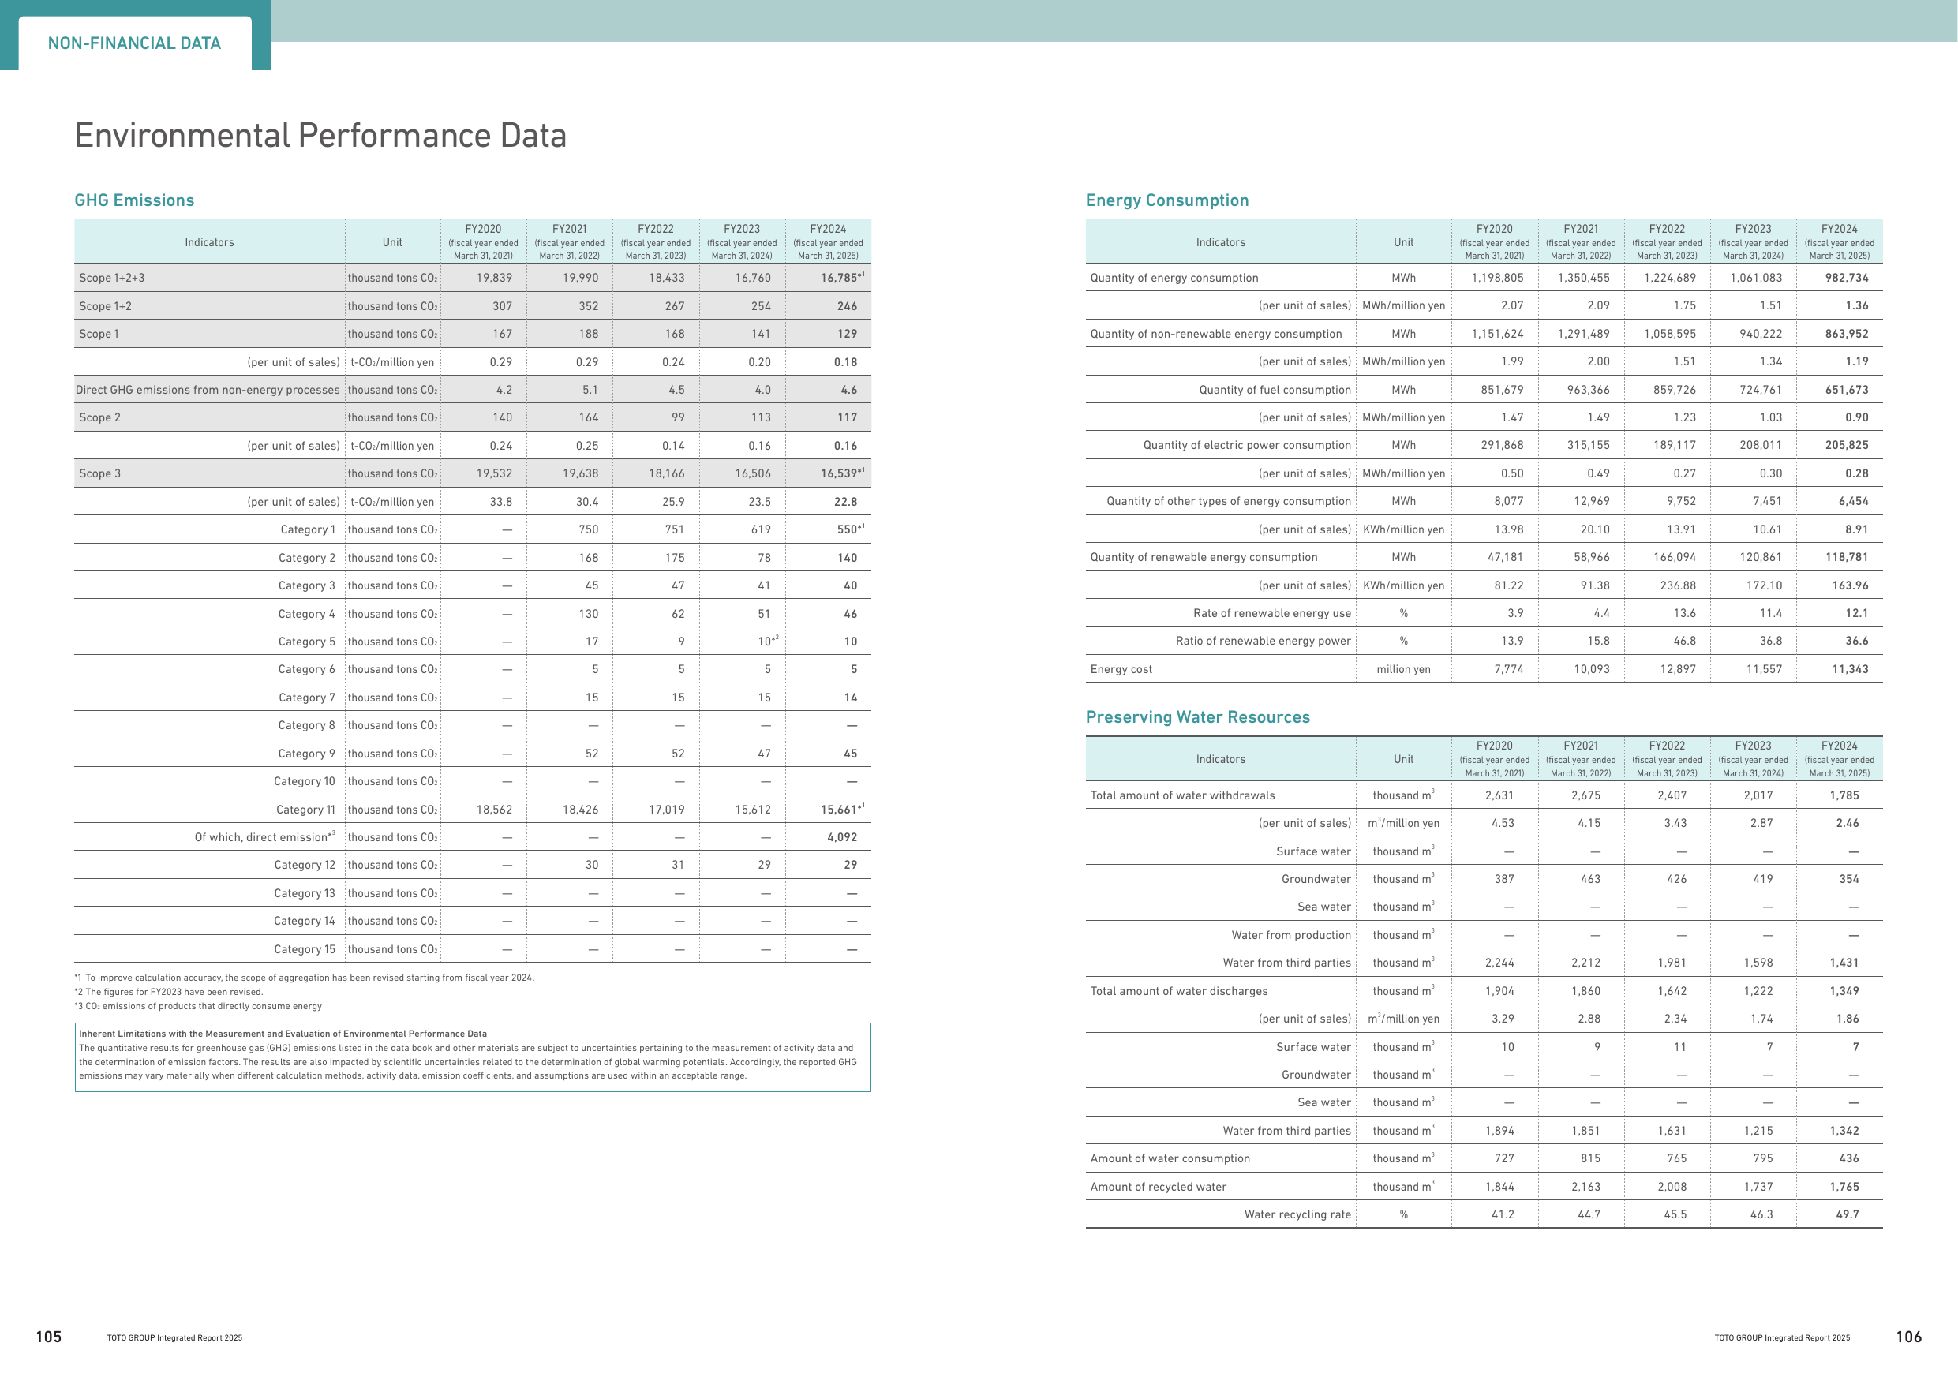
Task: Select Water recycling rate value 49.7
Action: tap(1848, 1214)
